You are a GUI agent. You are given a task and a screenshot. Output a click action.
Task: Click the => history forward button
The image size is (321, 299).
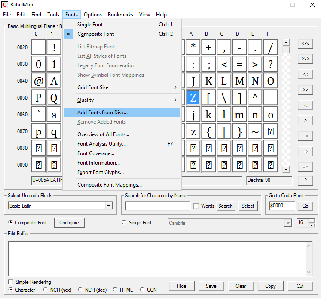coord(305,152)
